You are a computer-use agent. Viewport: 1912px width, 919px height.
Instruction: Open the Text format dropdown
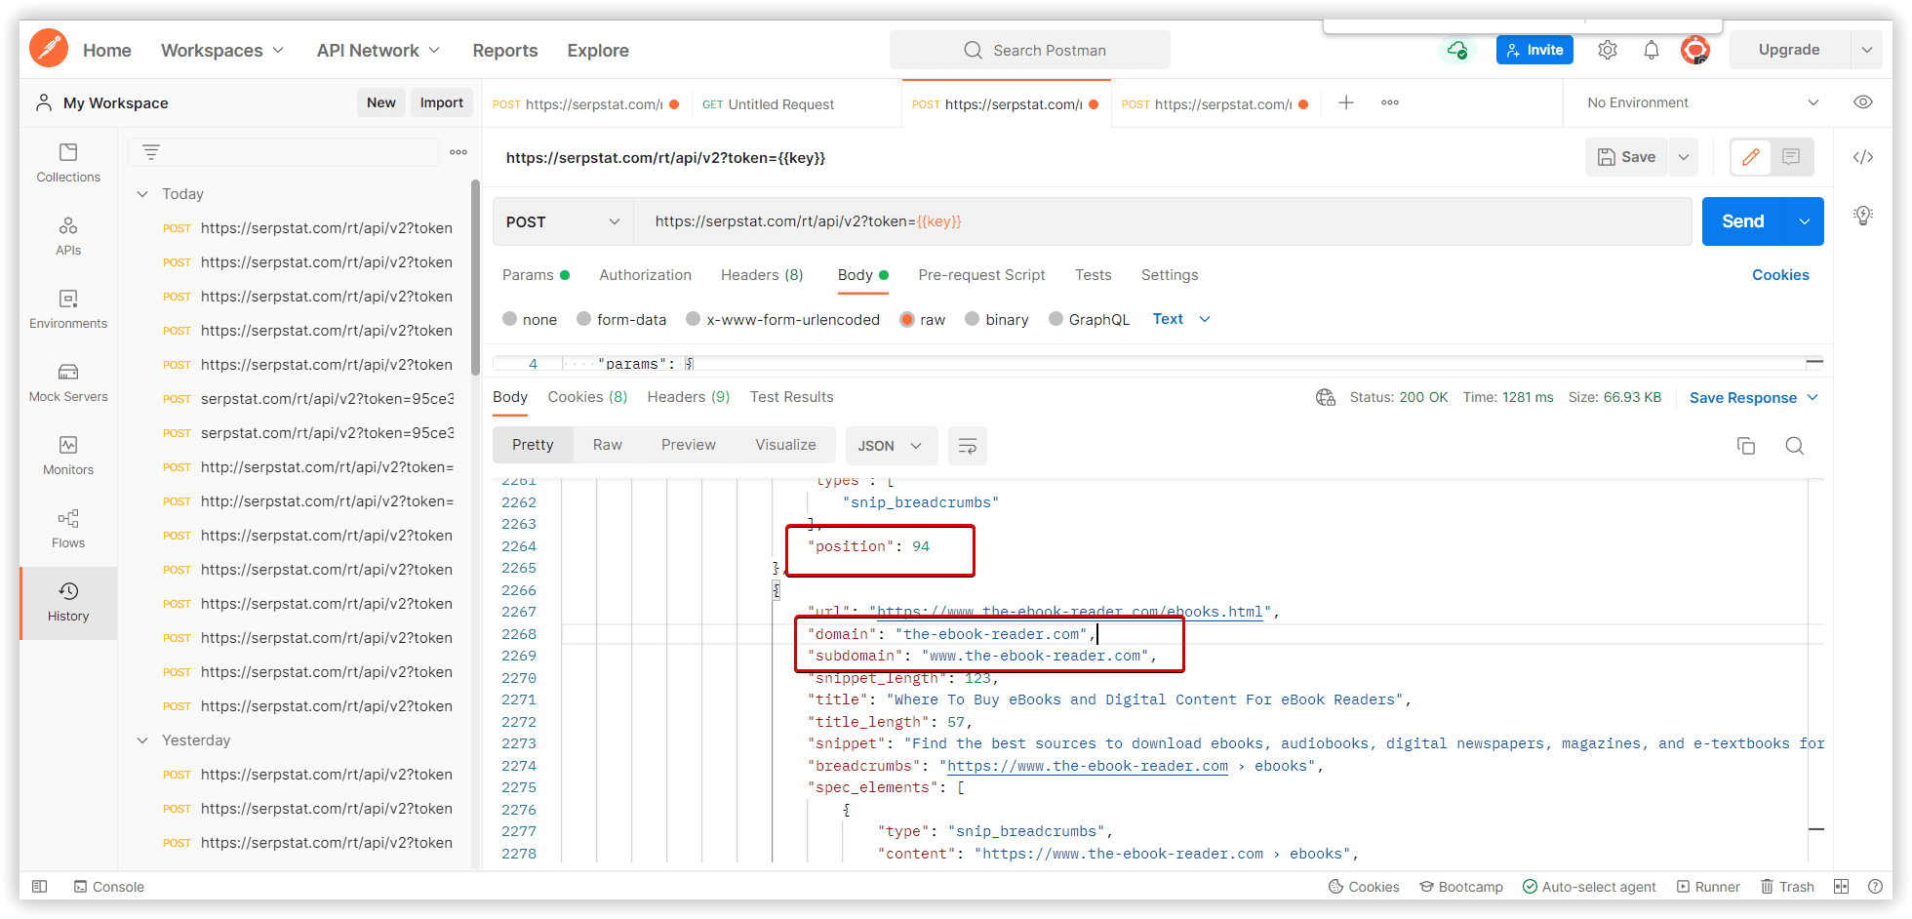(x=1181, y=319)
